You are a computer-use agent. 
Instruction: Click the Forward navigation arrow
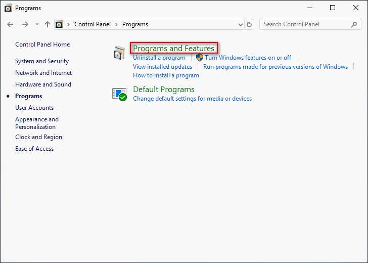click(x=25, y=24)
